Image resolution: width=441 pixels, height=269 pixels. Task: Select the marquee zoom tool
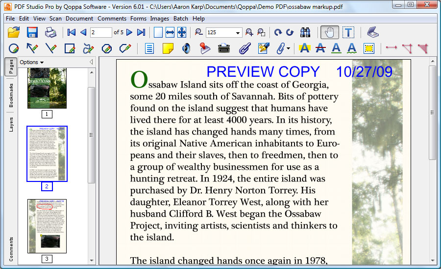pyautogui.click(x=261, y=32)
